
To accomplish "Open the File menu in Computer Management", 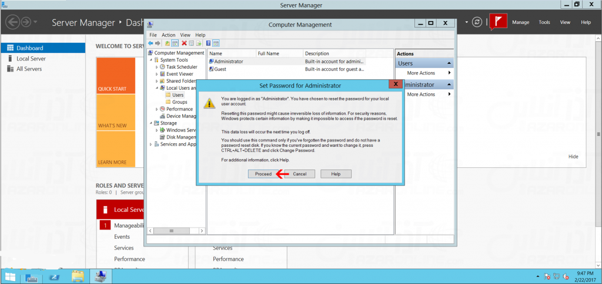I will tap(153, 35).
